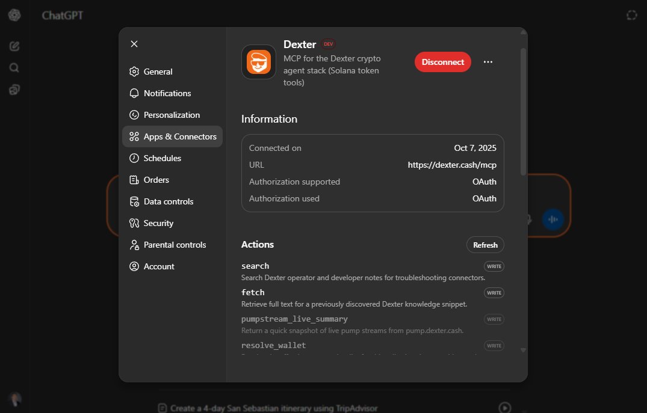Screen dimensions: 647x413
Task: Click the General gear icon
Action: click(134, 72)
